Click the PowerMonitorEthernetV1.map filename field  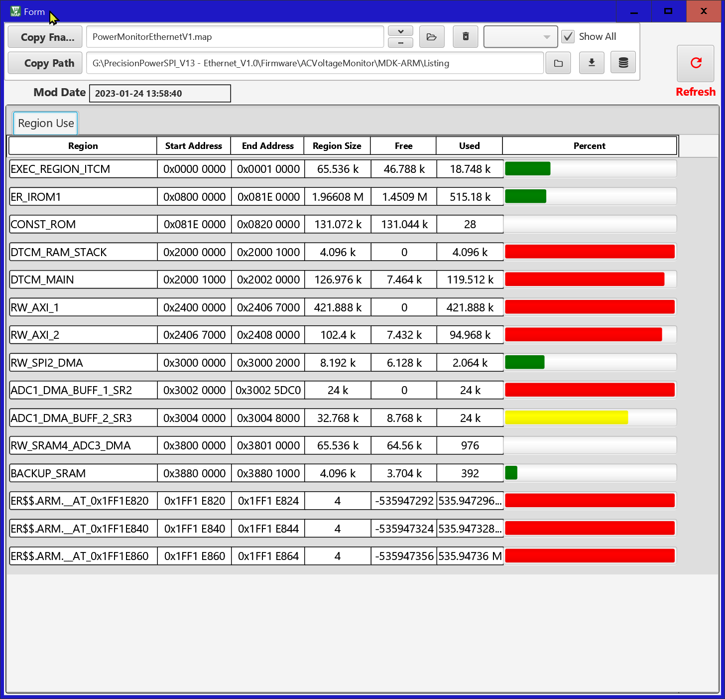pos(235,37)
